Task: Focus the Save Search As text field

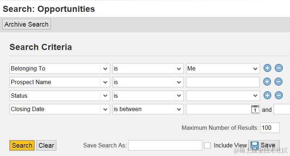Action: tap(165, 146)
